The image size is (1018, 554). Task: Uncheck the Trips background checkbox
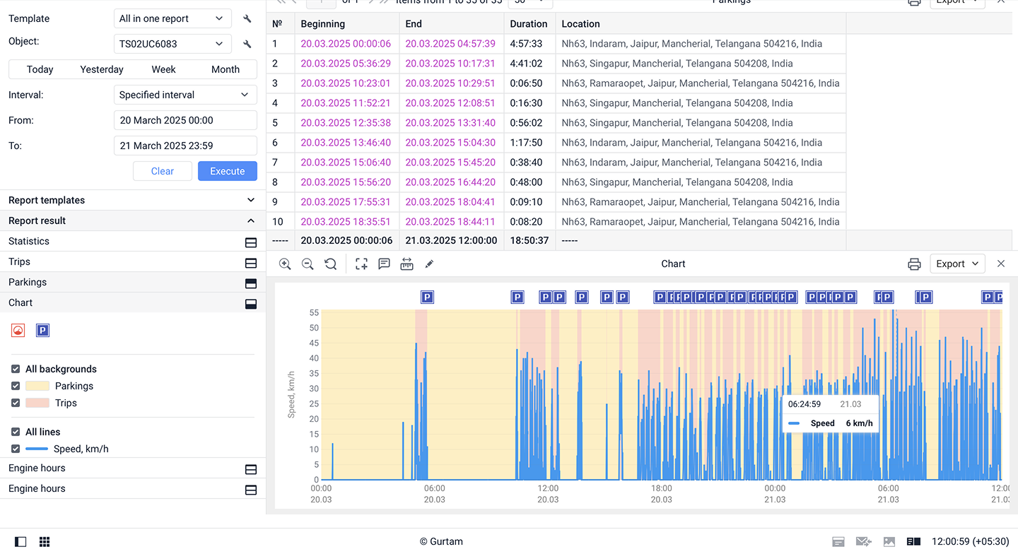coord(16,403)
